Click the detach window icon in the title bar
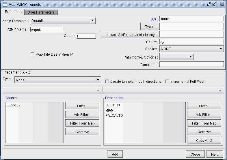Image resolution: width=227 pixels, height=160 pixels. tap(209, 4)
